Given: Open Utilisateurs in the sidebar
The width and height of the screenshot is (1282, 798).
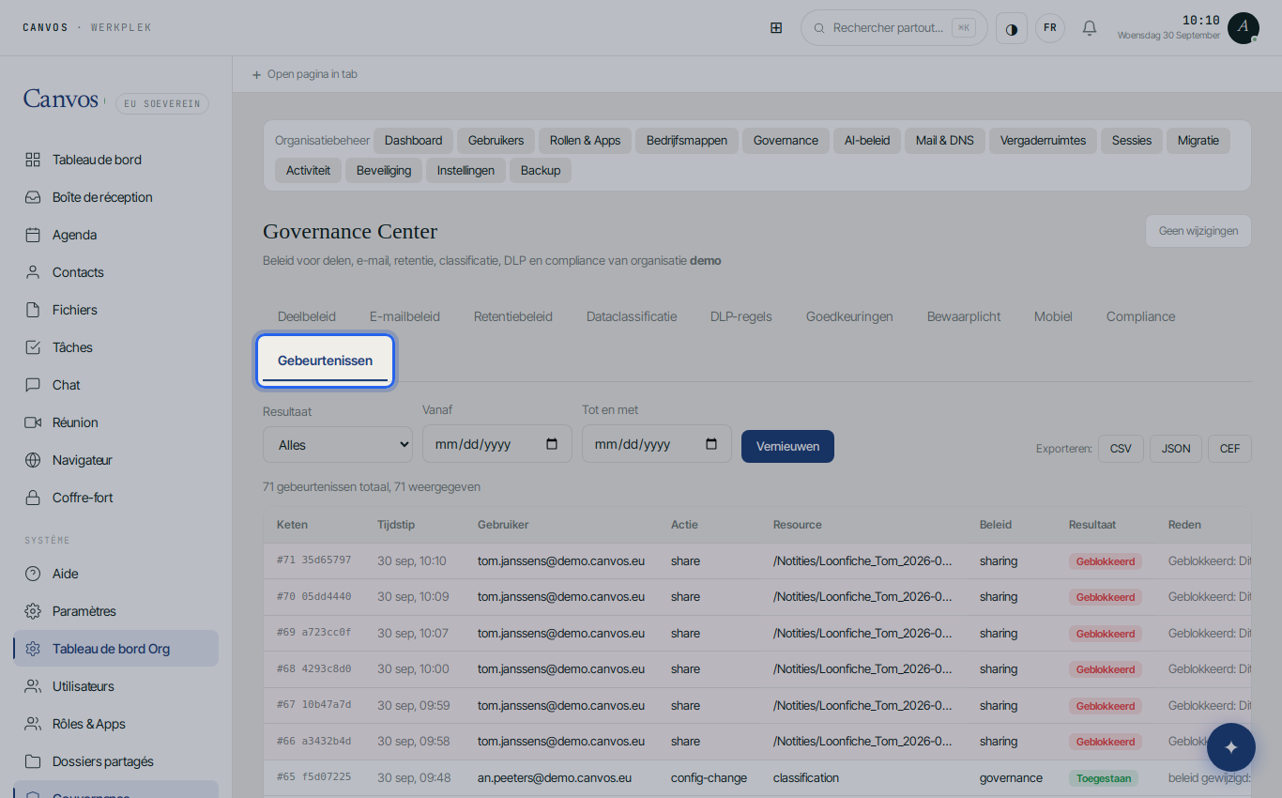Looking at the screenshot, I should point(116,686).
